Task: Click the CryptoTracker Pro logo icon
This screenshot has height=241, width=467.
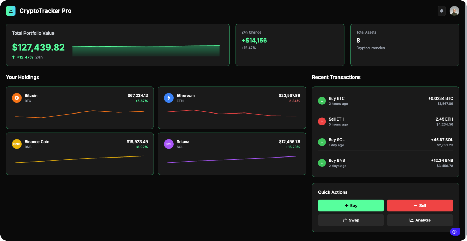Action: coord(10,11)
